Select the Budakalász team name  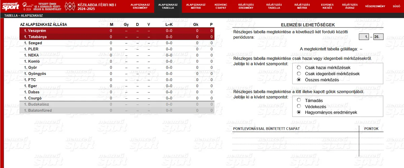[39, 104]
